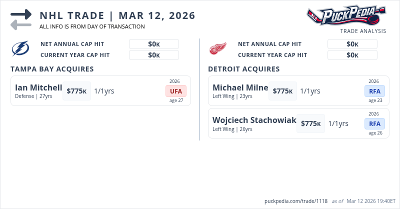Image resolution: width=400 pixels, height=209 pixels.
Task: Click Wojciech Stachowiak's RFA status badge
Action: click(x=374, y=123)
